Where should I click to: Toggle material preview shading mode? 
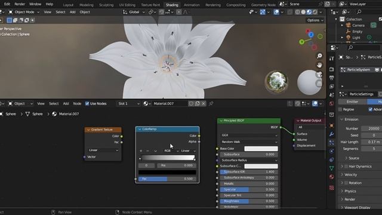309,12
